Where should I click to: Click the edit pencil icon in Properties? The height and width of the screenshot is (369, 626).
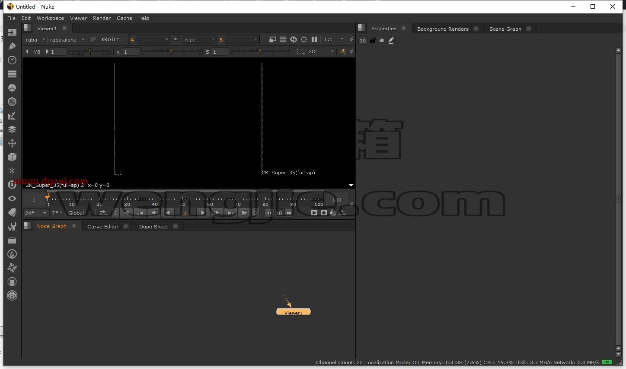click(391, 40)
